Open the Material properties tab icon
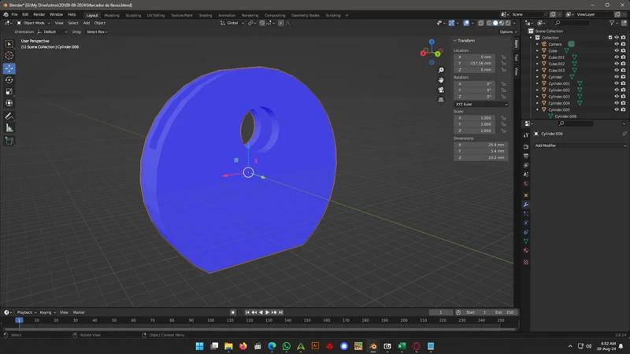 [526, 250]
